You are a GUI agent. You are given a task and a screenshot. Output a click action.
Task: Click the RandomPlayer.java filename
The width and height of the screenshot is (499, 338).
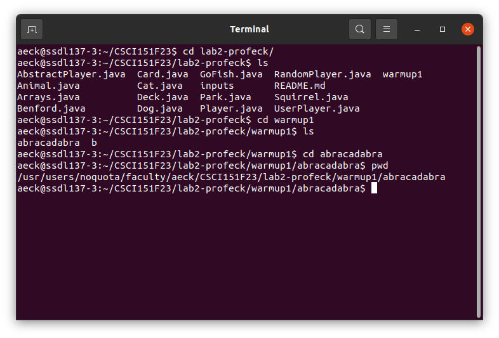click(323, 74)
